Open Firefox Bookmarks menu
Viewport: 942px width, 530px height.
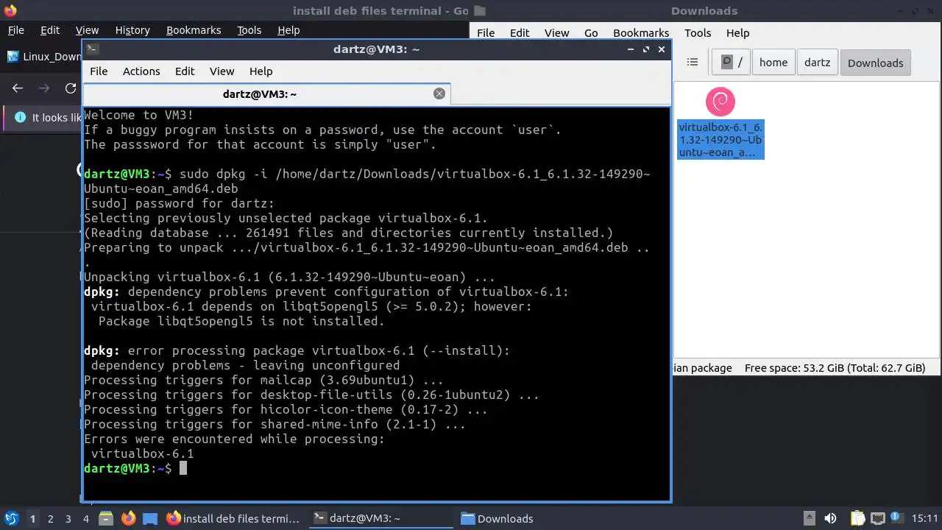194,30
